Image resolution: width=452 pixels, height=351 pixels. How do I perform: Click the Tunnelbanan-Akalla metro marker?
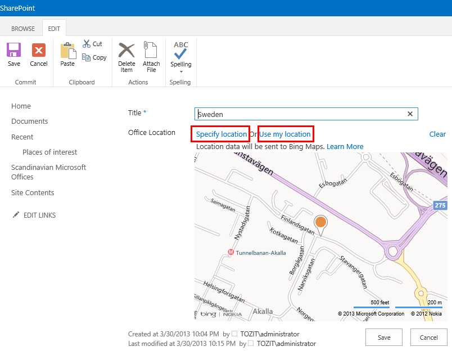tap(230, 252)
